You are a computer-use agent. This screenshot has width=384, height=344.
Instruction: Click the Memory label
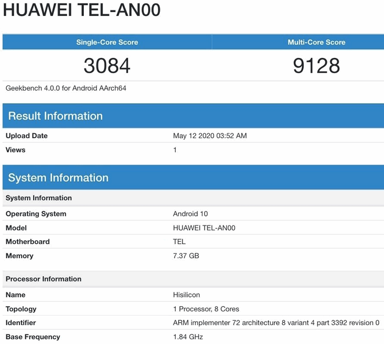pos(20,255)
